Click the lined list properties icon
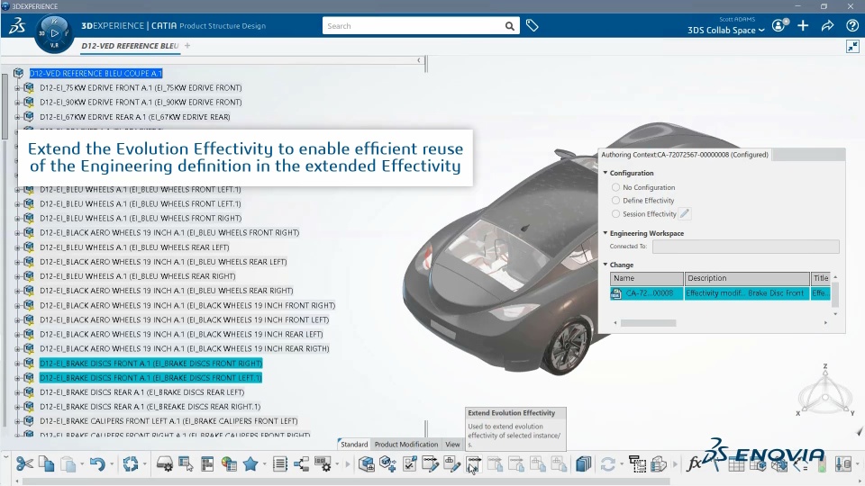This screenshot has height=486, width=865. 280,464
